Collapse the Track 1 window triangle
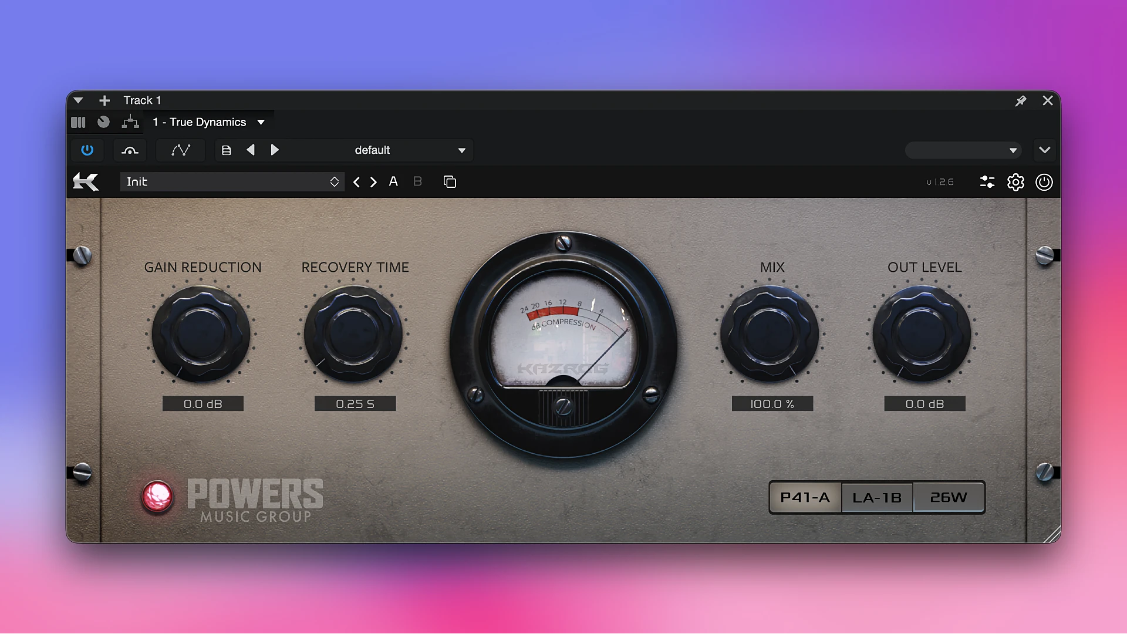The width and height of the screenshot is (1127, 634). [78, 100]
